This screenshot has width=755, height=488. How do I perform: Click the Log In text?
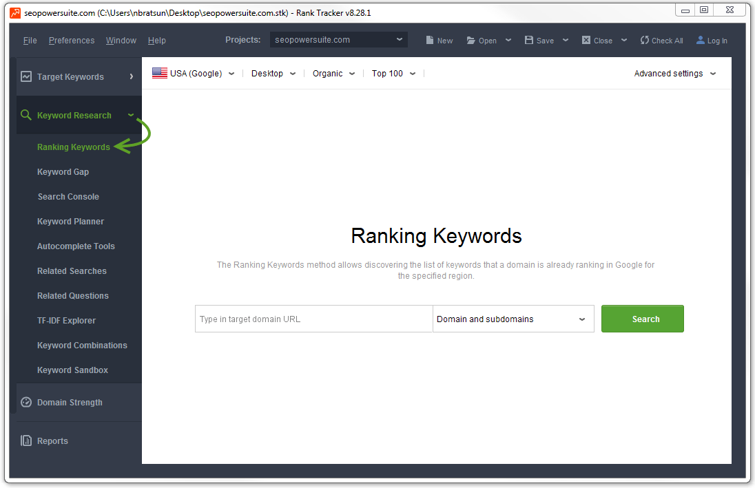pyautogui.click(x=717, y=41)
